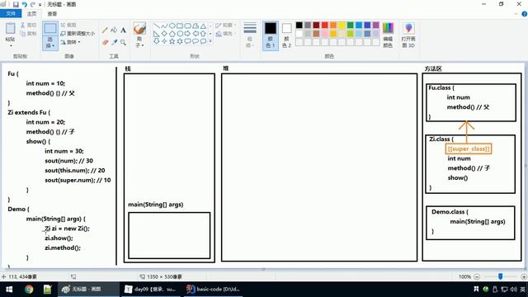
Task: Pick the red color swatch
Action: click(x=324, y=25)
